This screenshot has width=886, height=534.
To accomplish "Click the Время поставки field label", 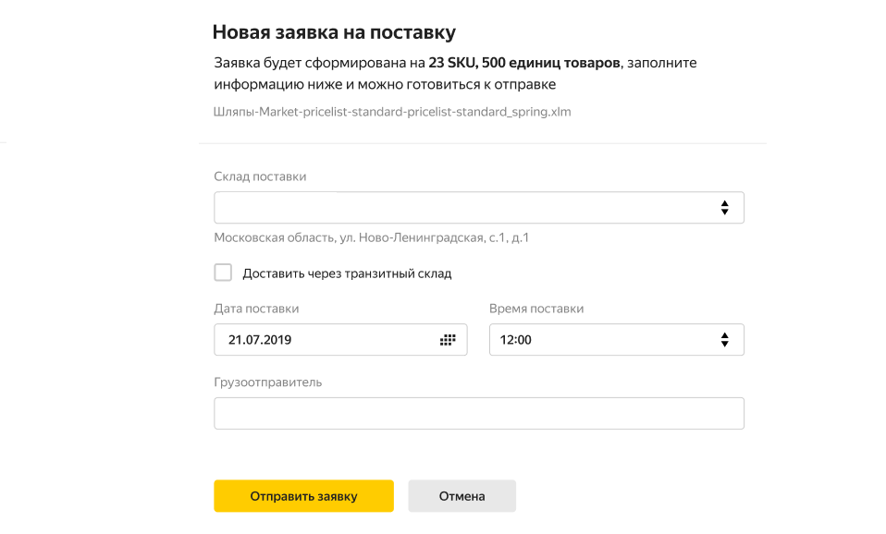I will pos(536,309).
